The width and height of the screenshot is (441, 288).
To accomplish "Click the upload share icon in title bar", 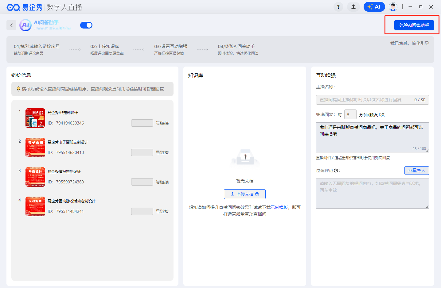I will click(353, 7).
